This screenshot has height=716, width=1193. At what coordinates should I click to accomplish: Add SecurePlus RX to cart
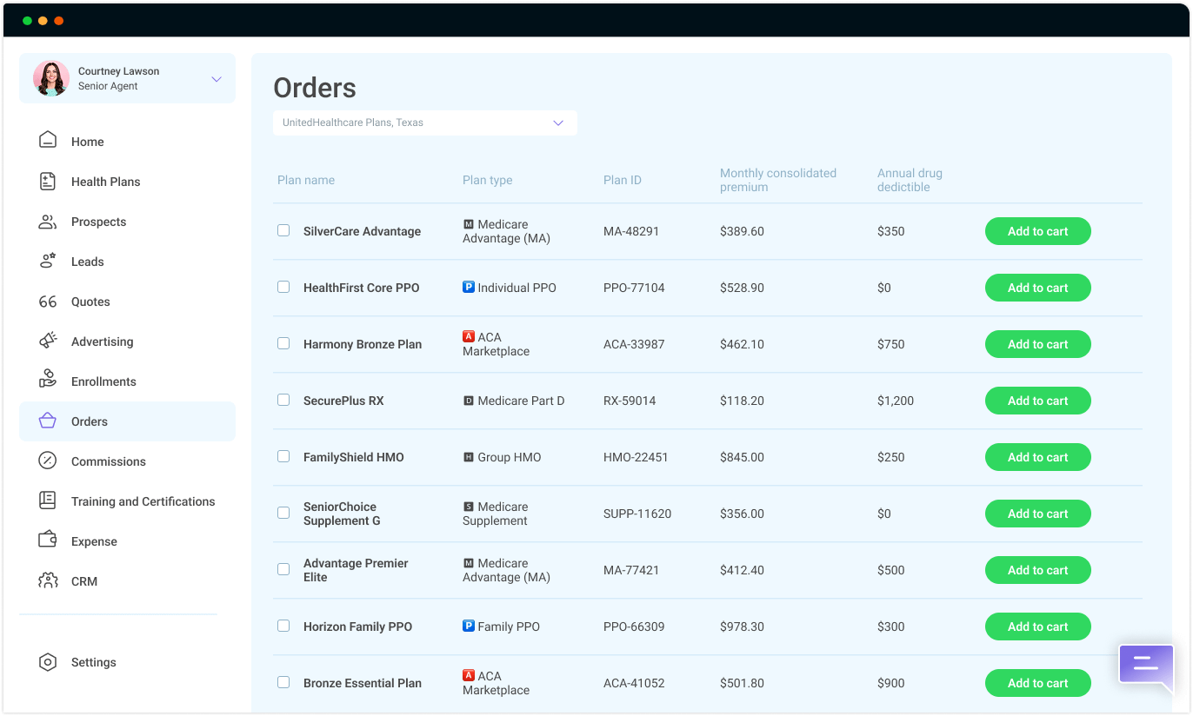click(1037, 401)
